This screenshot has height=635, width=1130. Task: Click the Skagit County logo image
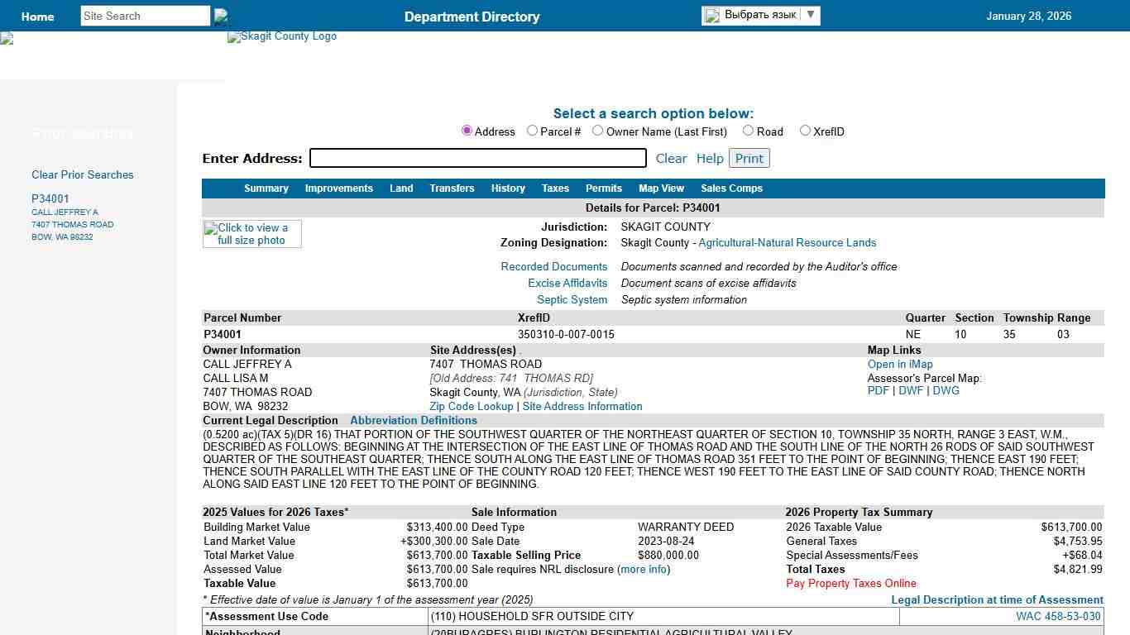281,36
